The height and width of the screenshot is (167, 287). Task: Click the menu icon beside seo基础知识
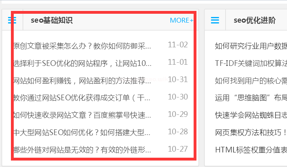[x=13, y=20]
